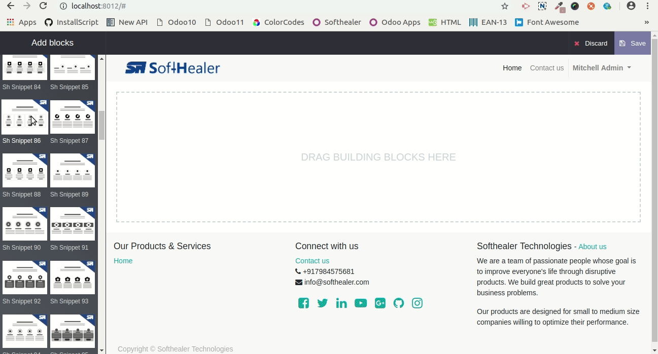This screenshot has width=658, height=354.
Task: Open the Home menu item
Action: pyautogui.click(x=512, y=68)
